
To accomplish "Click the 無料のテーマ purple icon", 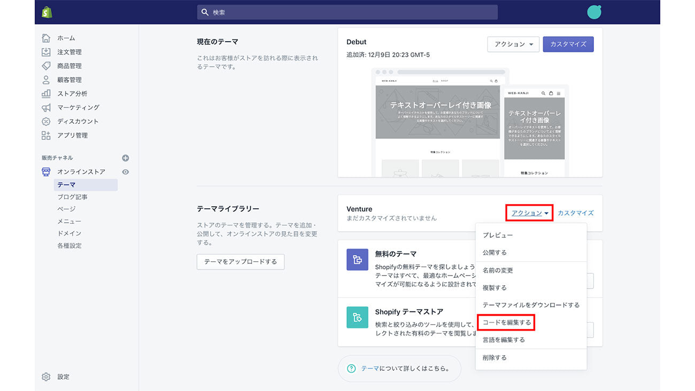I will pyautogui.click(x=357, y=260).
